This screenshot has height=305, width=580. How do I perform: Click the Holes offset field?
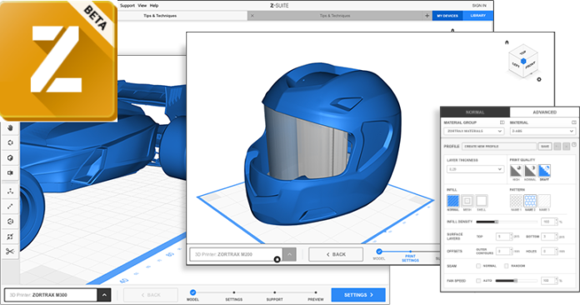(x=549, y=252)
